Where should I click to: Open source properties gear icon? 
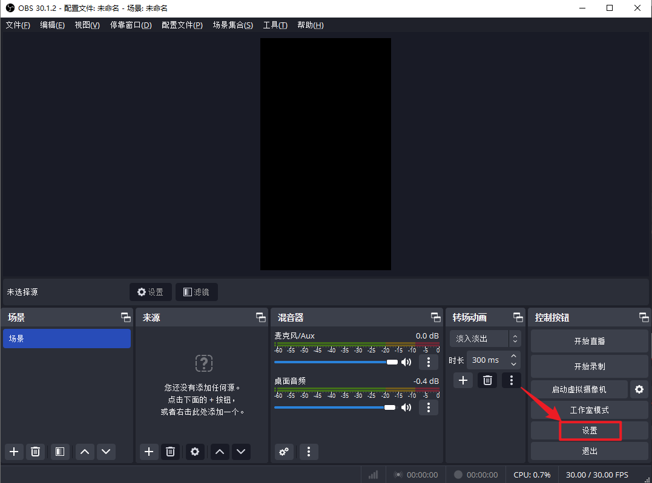(194, 452)
